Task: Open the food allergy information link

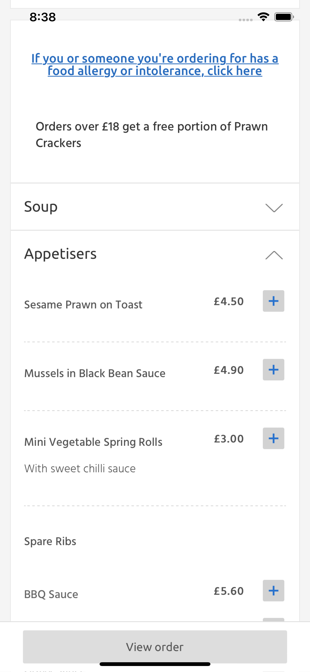Action: 155,64
